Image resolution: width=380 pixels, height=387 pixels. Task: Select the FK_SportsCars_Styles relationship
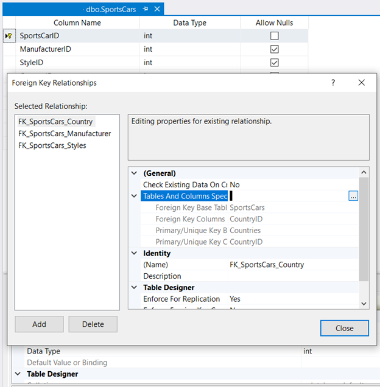(x=52, y=145)
